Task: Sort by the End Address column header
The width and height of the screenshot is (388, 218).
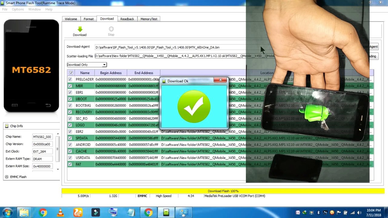Action: click(x=144, y=73)
